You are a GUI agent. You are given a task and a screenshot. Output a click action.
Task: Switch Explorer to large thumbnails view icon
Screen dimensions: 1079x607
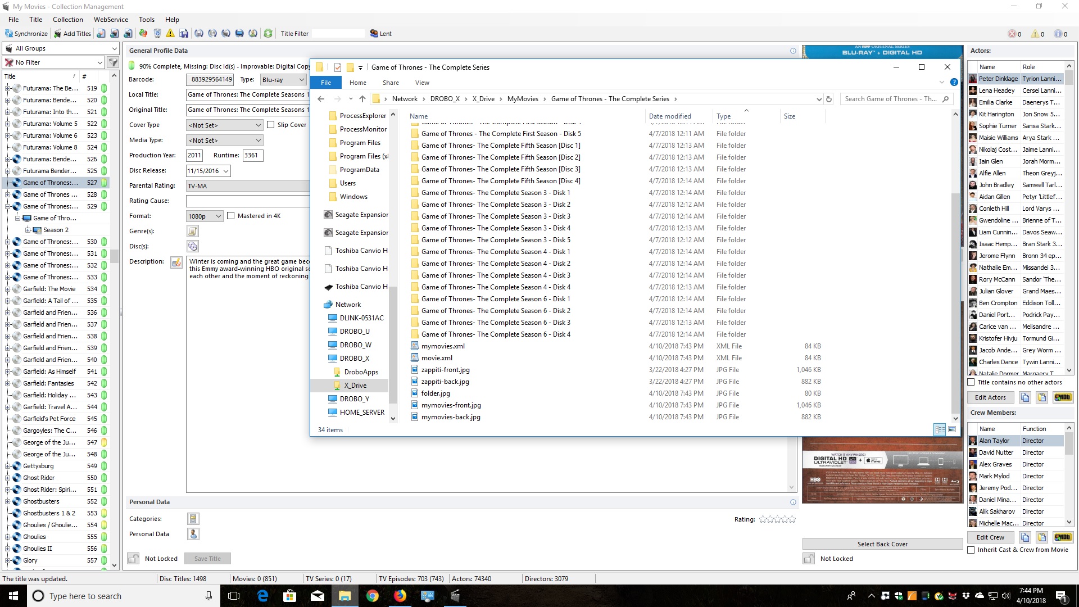click(x=952, y=429)
